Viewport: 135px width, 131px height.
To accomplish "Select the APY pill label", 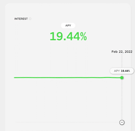I will (x=68, y=26).
